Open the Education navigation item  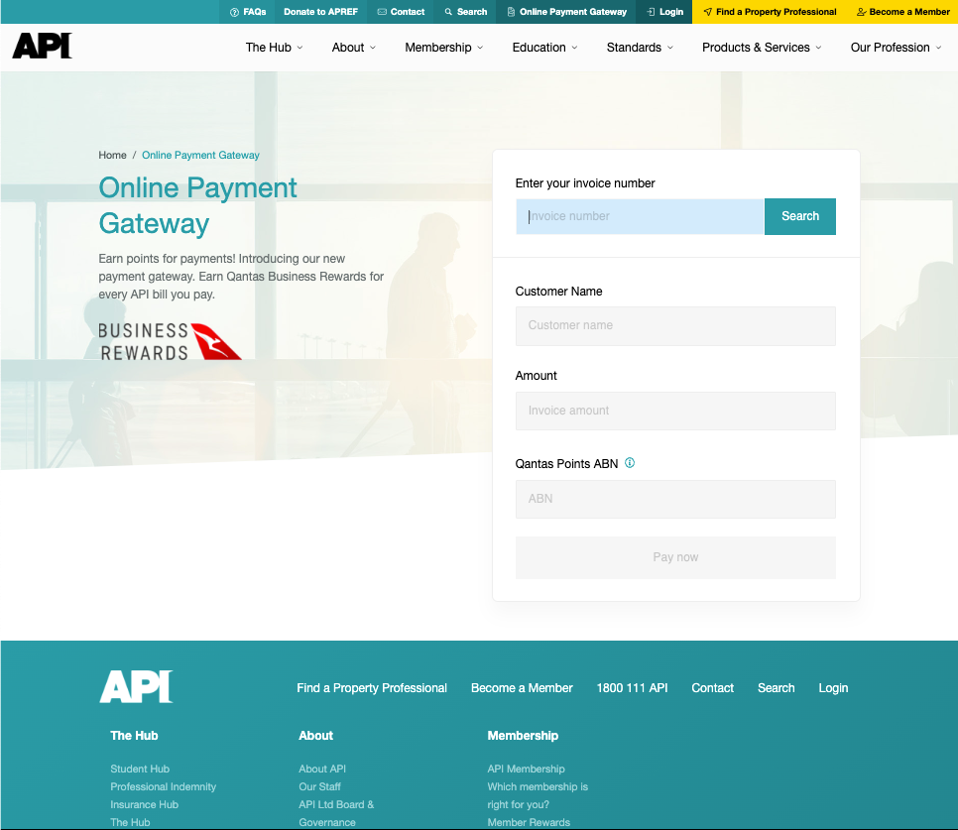click(x=539, y=48)
